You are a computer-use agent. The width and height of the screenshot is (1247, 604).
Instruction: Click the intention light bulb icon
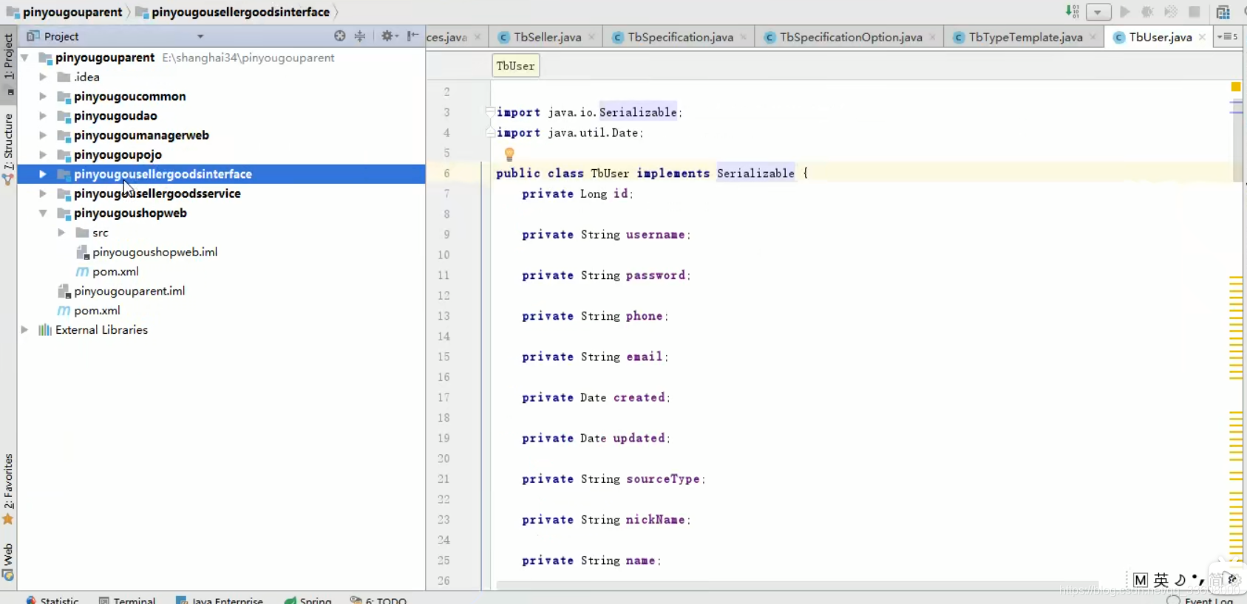pyautogui.click(x=509, y=154)
